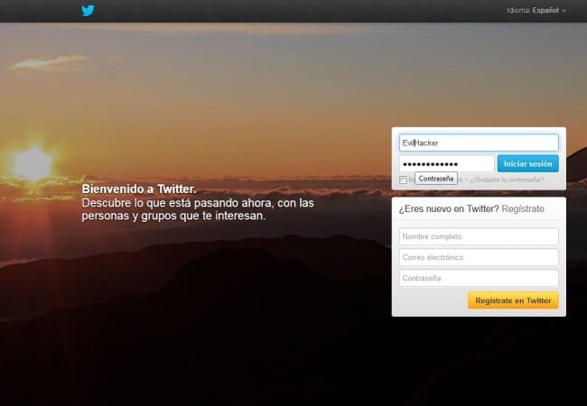This screenshot has height=406, width=587.
Task: Click the Regístrate en Twitter button
Action: click(513, 300)
